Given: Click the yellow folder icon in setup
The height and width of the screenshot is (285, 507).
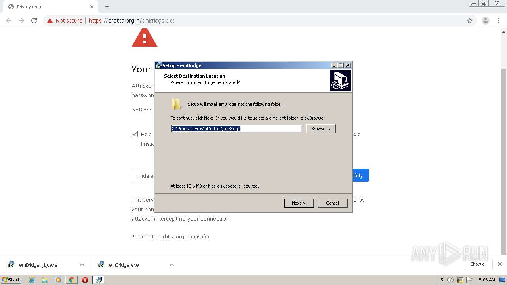Looking at the screenshot, I should pos(176,104).
